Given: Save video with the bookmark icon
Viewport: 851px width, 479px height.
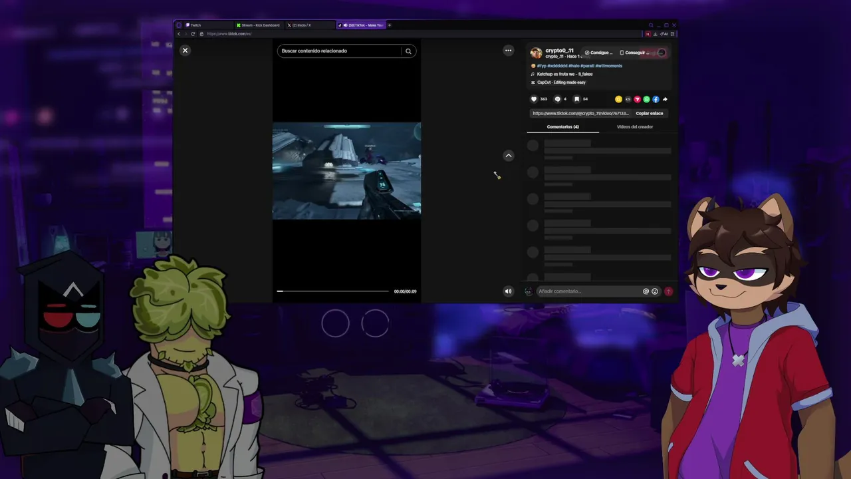Looking at the screenshot, I should point(576,99).
